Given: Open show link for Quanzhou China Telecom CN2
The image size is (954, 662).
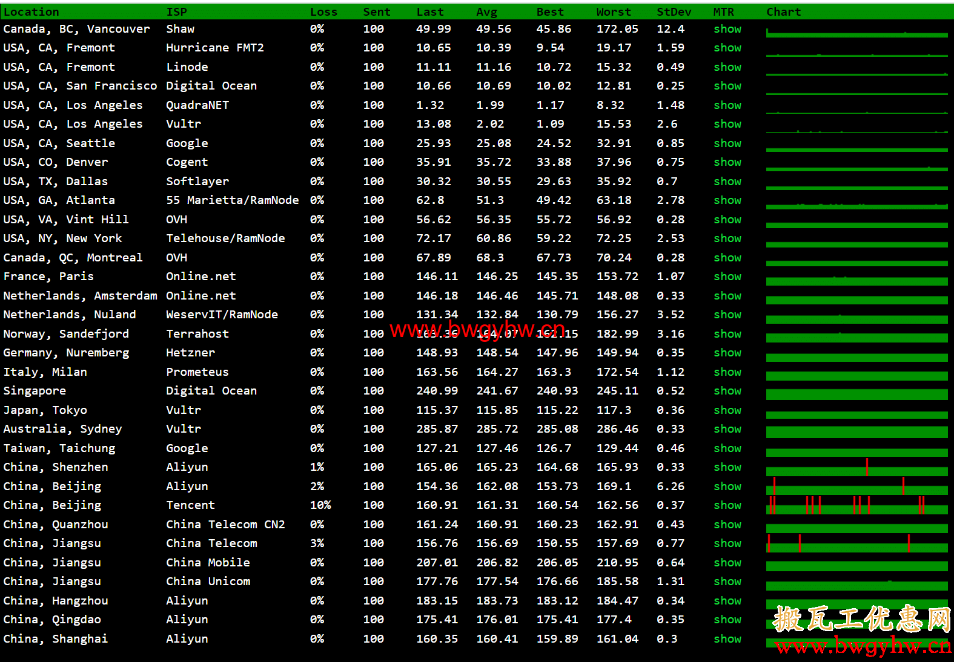Looking at the screenshot, I should tap(727, 525).
